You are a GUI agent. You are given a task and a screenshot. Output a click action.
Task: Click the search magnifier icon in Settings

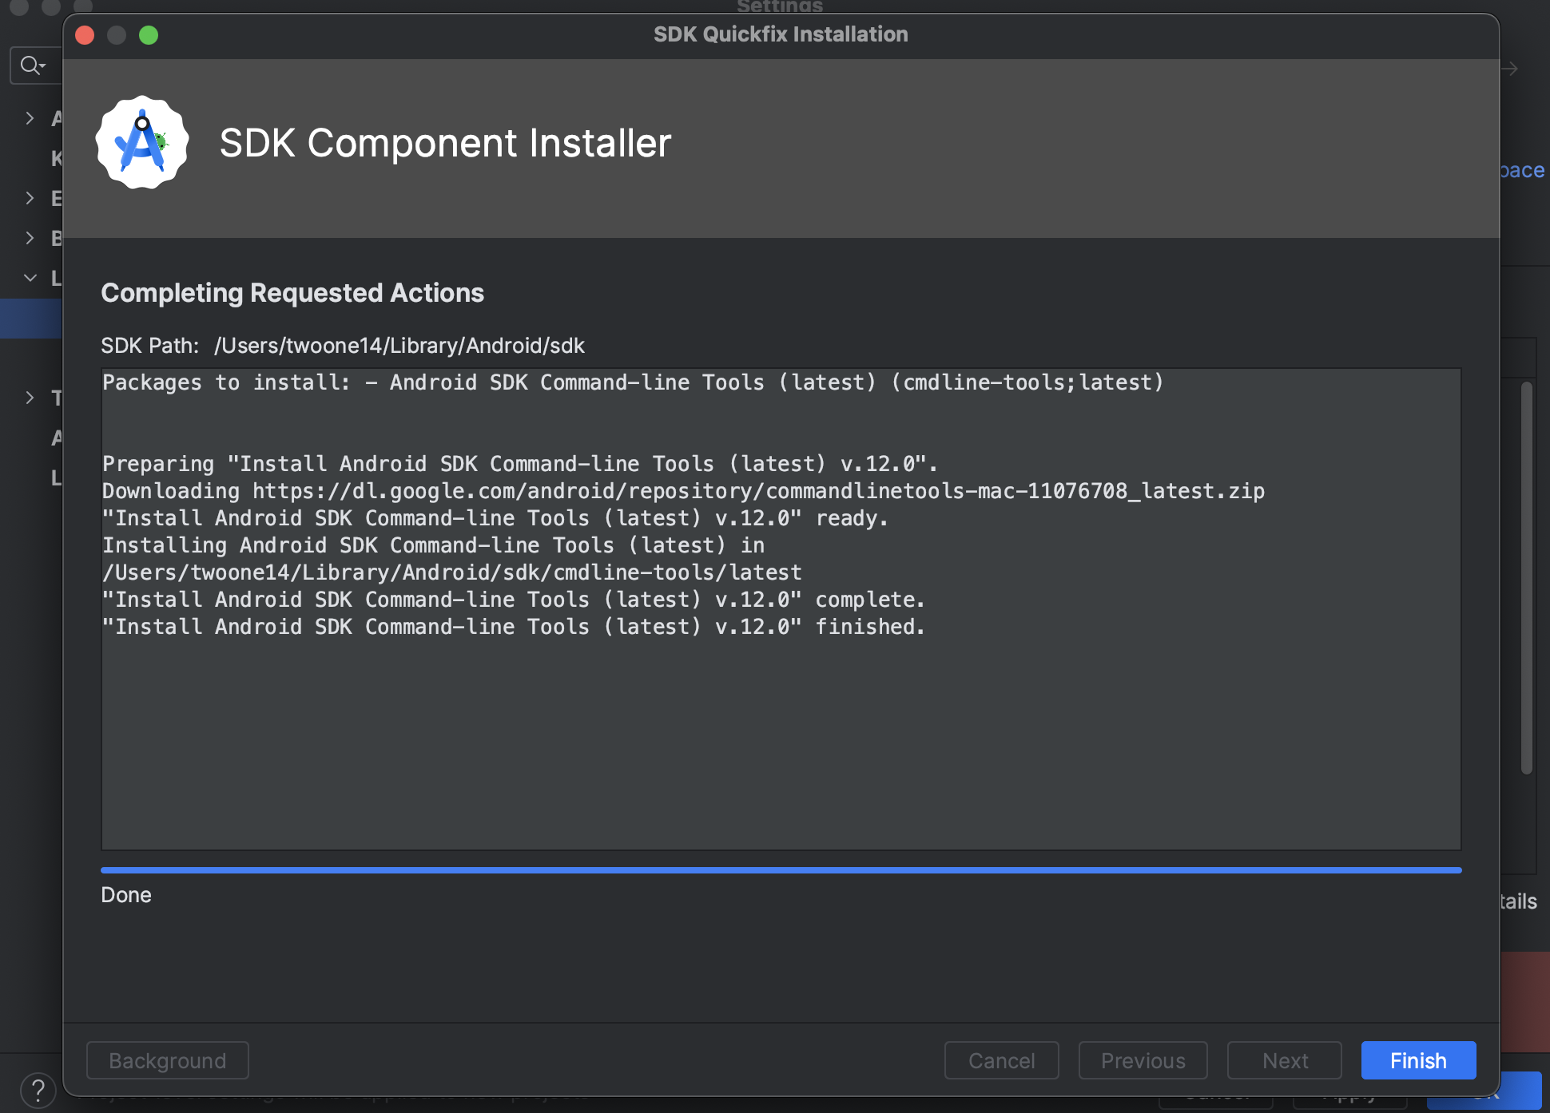[30, 65]
